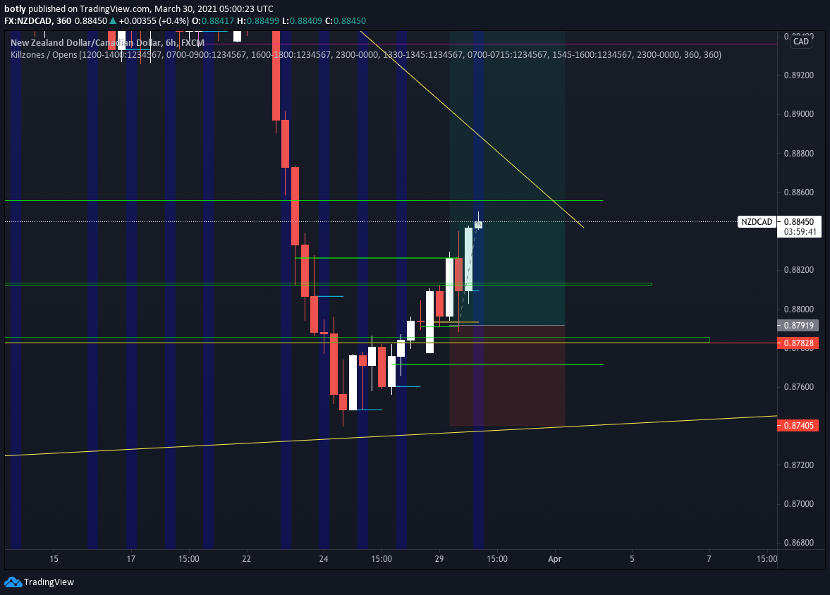The width and height of the screenshot is (830, 595).
Task: Click the New Zealand Dollar/Canadian Dollar chart title
Action: coord(107,43)
